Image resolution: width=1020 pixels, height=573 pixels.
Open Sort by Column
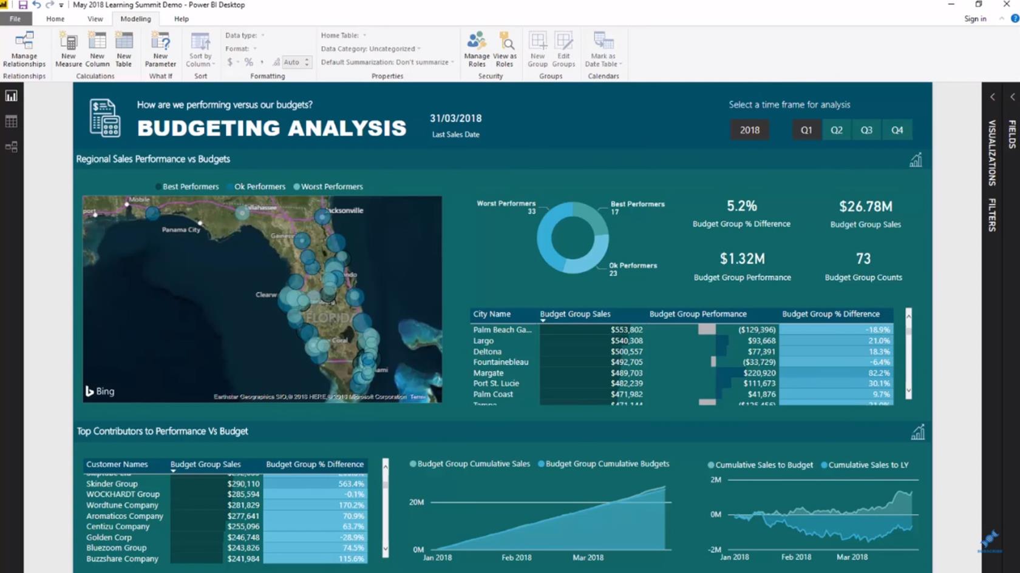(x=200, y=50)
